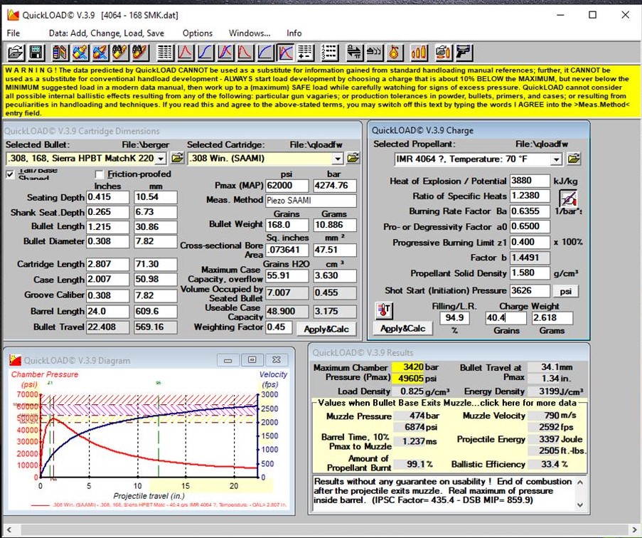Minimize the Diagram sub-window
The image size is (642, 538).
228,360
